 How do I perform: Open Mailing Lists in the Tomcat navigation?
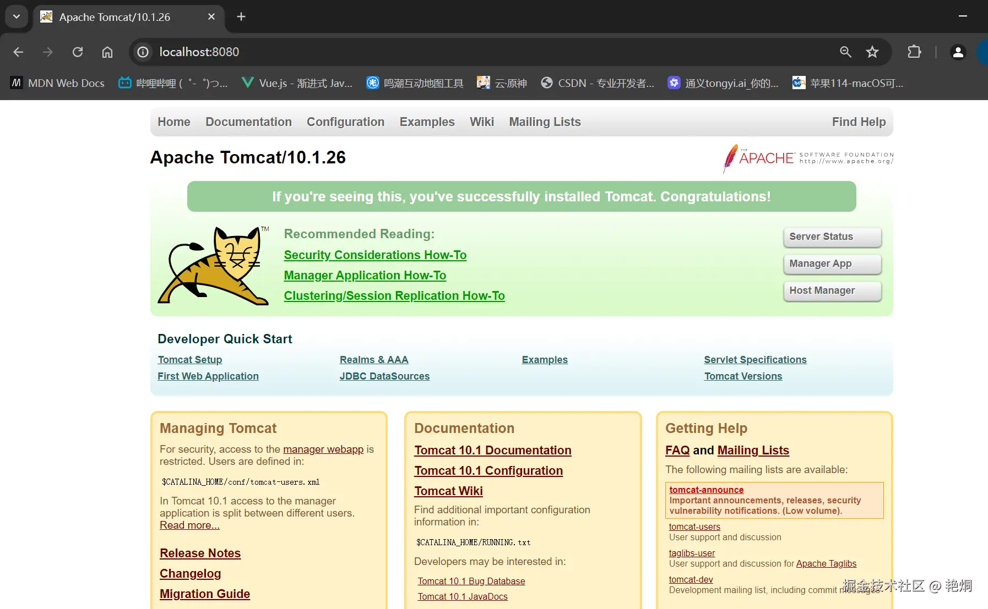pyautogui.click(x=545, y=122)
